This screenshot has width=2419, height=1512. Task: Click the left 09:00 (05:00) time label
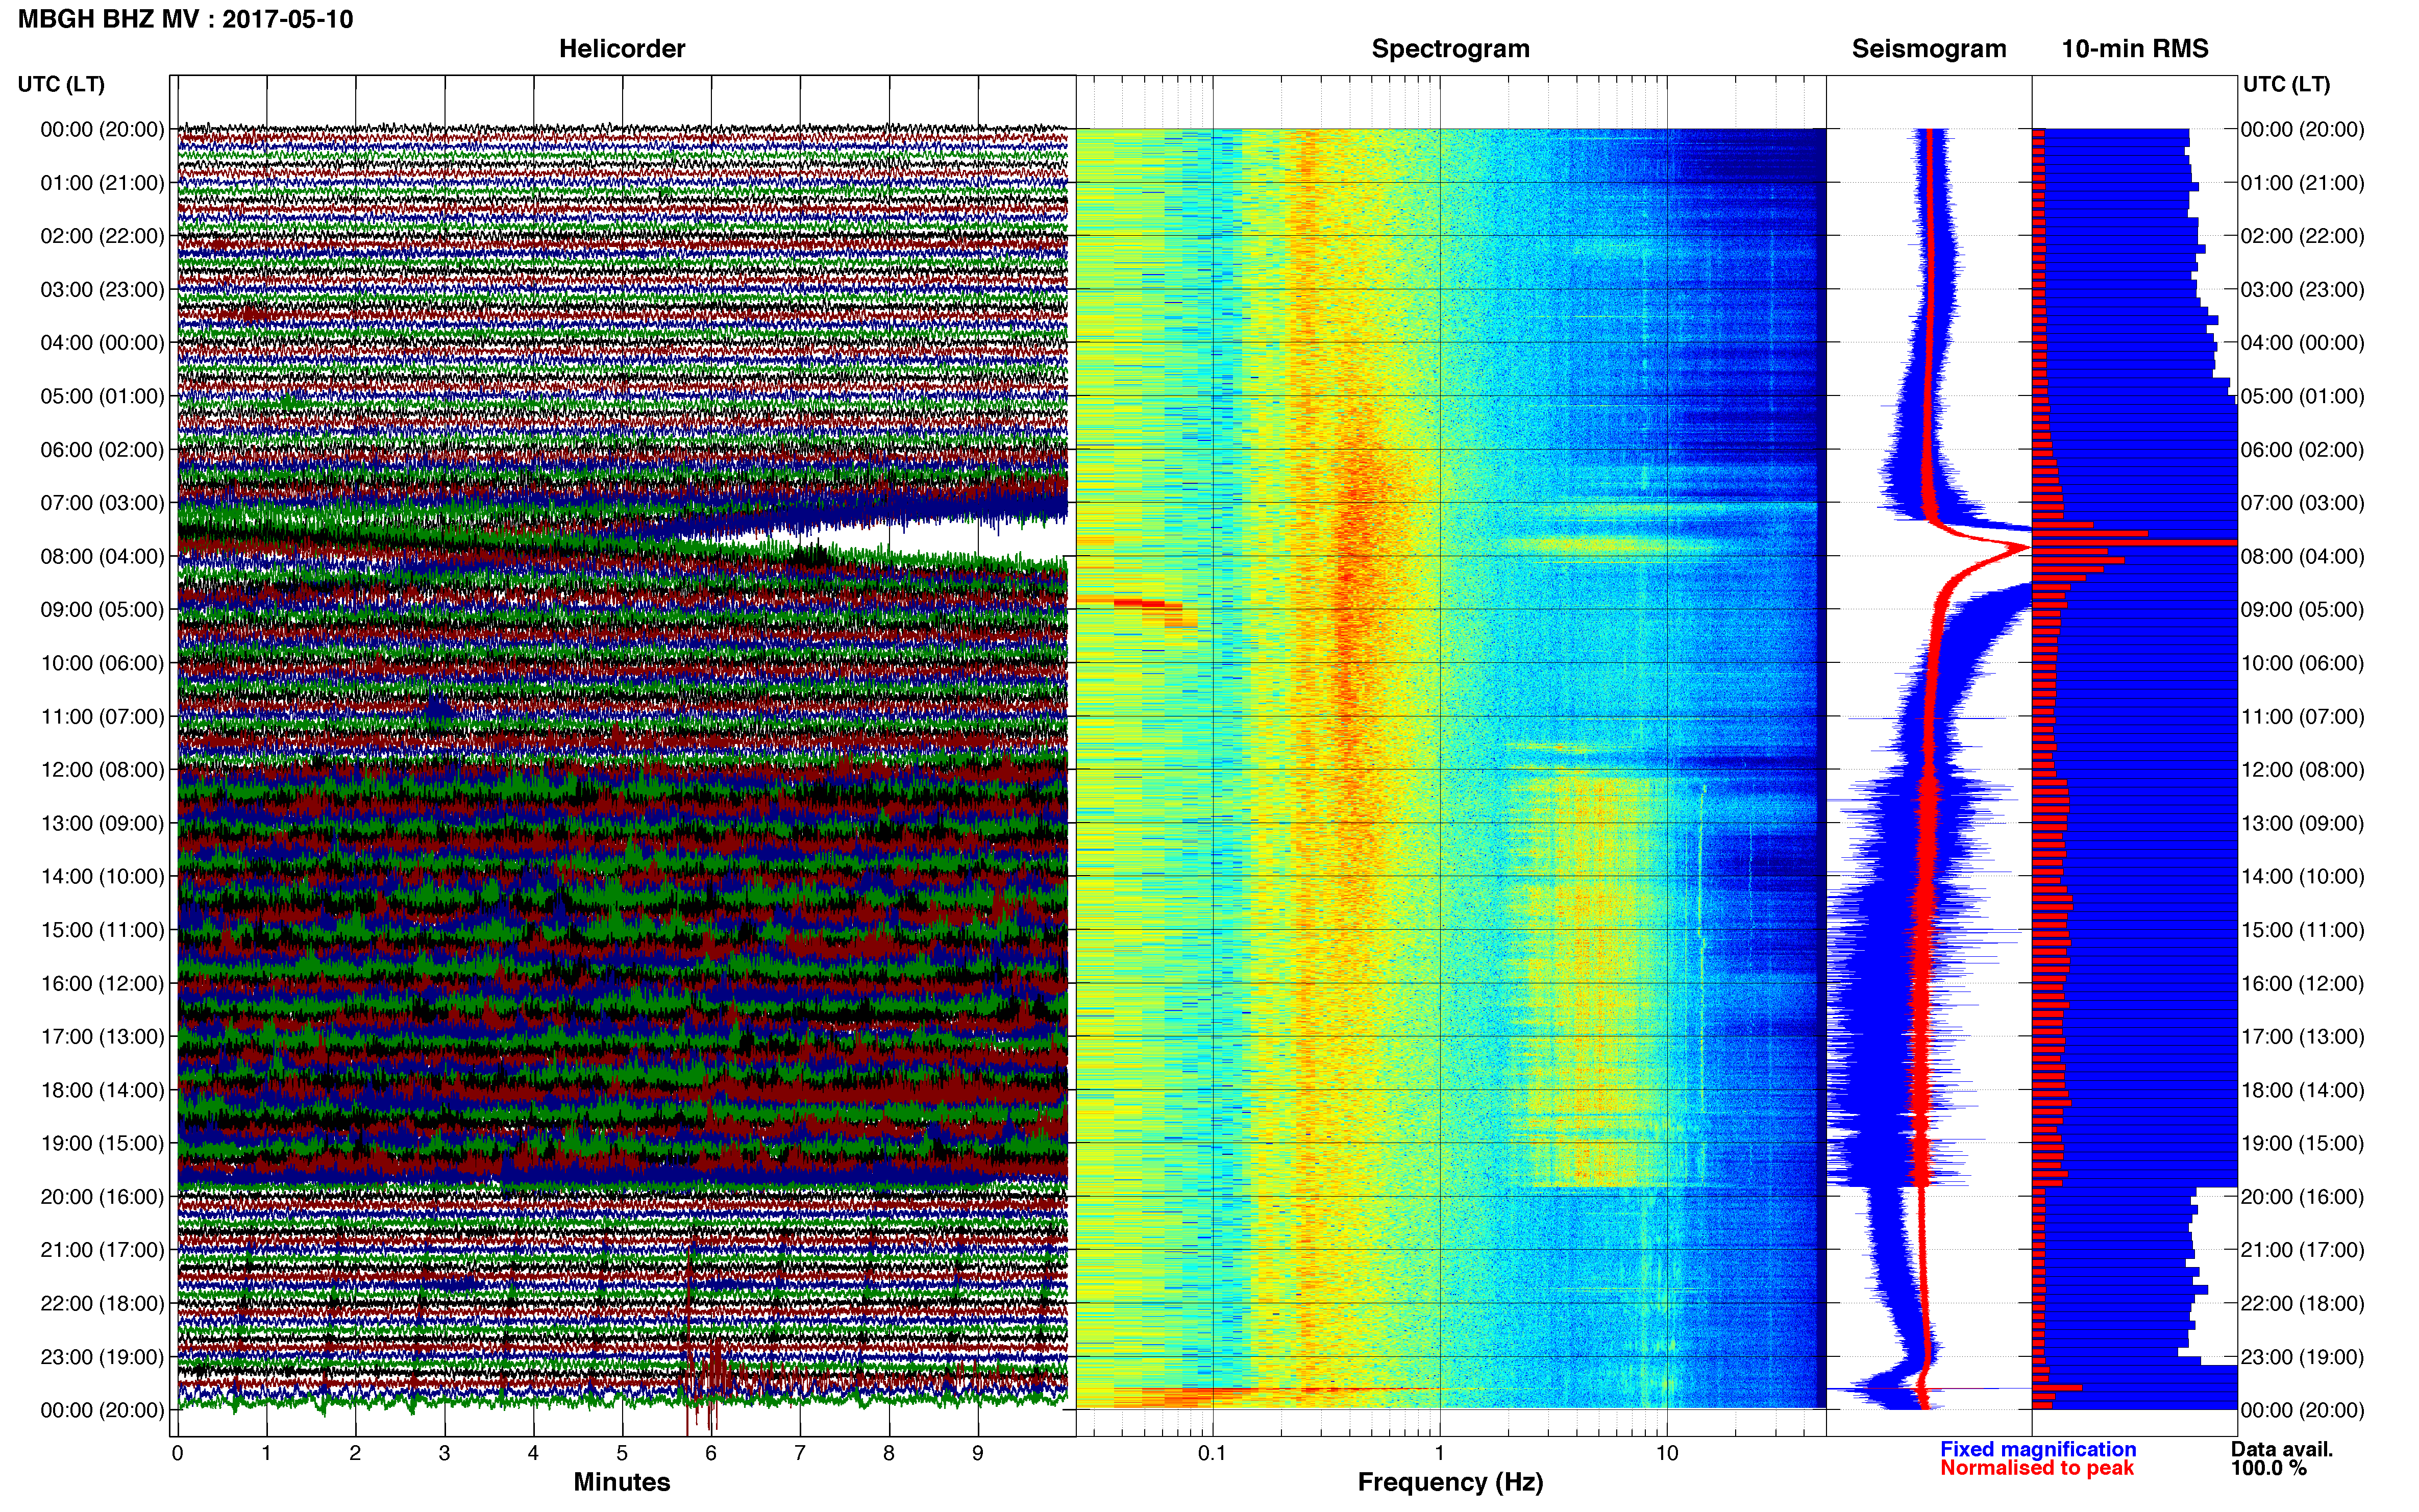102,610
